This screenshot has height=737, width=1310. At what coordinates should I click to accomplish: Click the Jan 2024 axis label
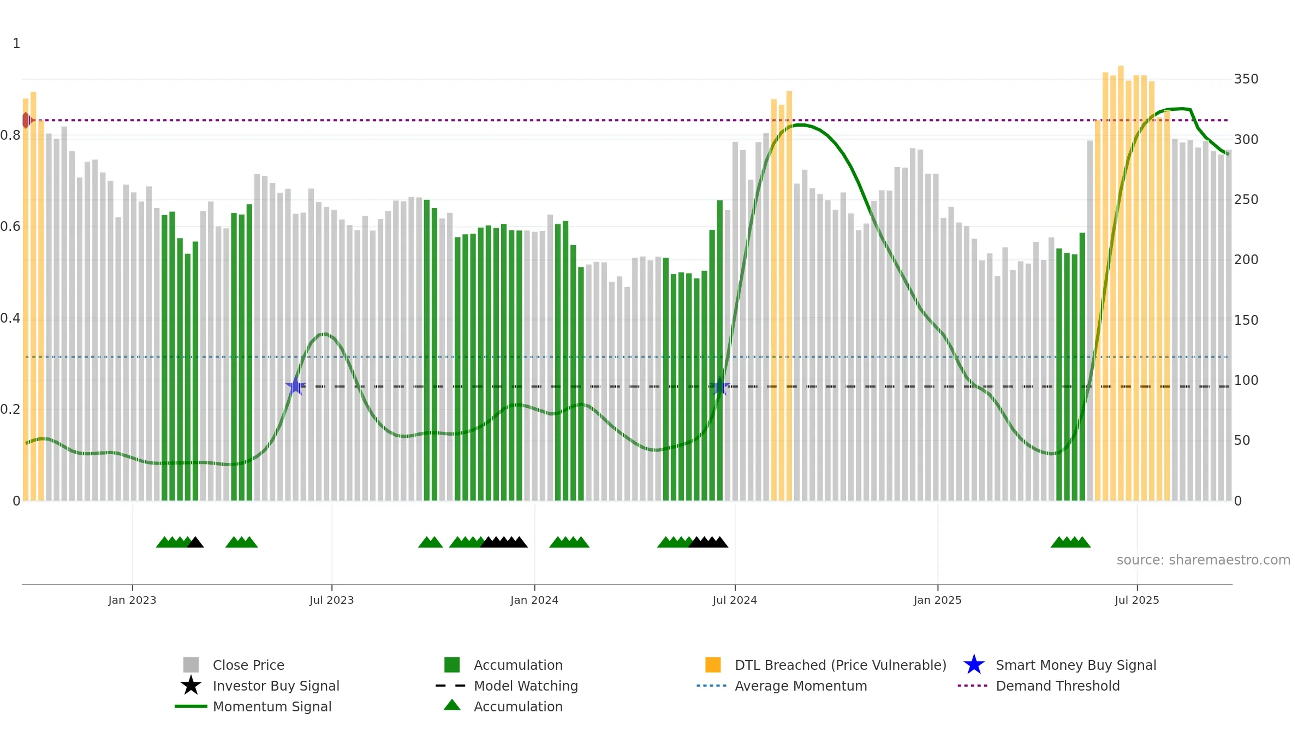pos(534,601)
